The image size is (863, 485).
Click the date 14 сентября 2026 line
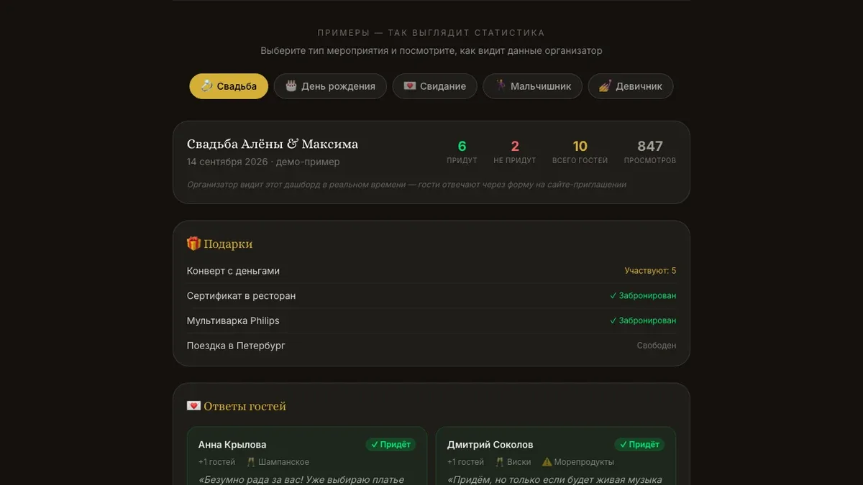click(x=263, y=162)
